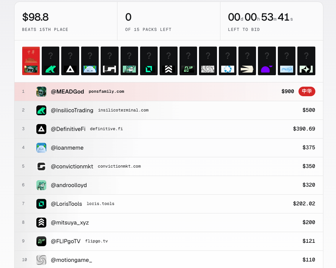Click the $202.02 bid amount
Viewport: 336px width, 268px height.
pos(304,203)
